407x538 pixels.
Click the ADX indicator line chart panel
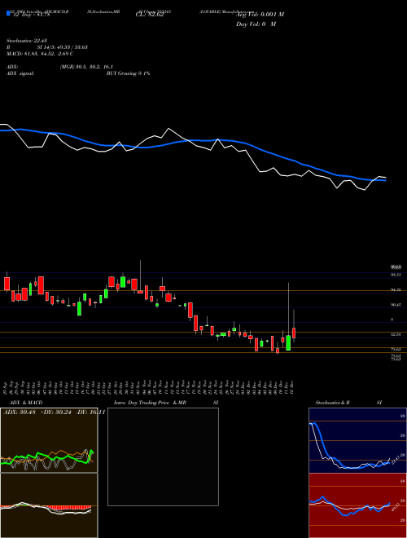tap(49, 440)
